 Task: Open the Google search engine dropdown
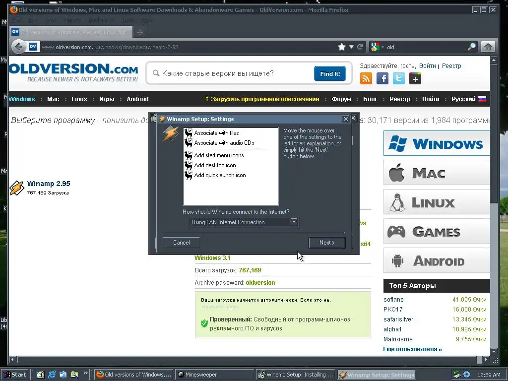(377, 47)
